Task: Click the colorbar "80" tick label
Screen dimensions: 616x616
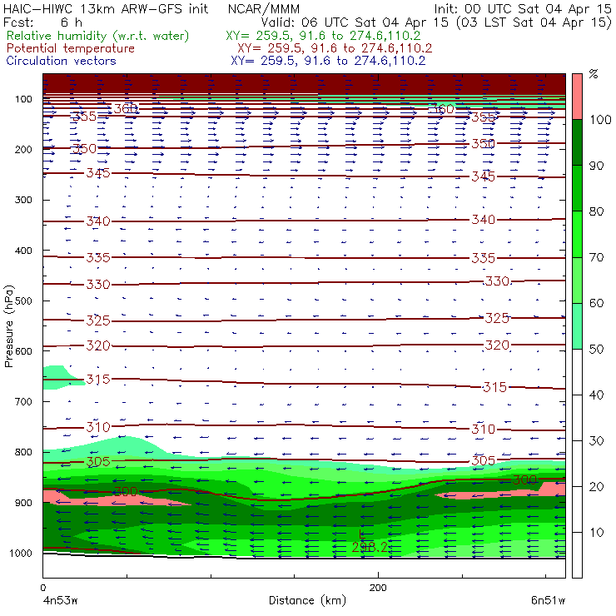Action: pyautogui.click(x=596, y=211)
